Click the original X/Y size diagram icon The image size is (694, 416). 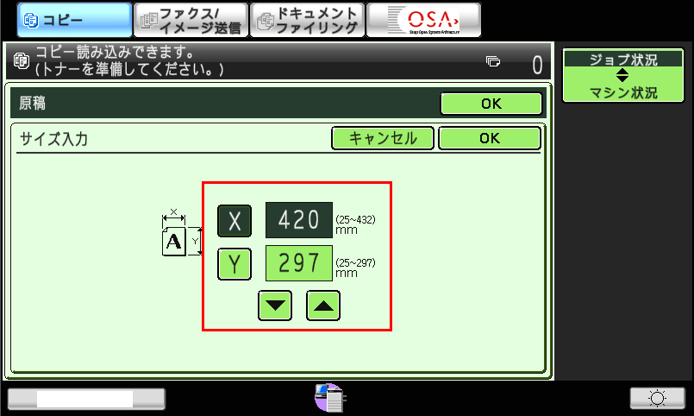pos(180,233)
